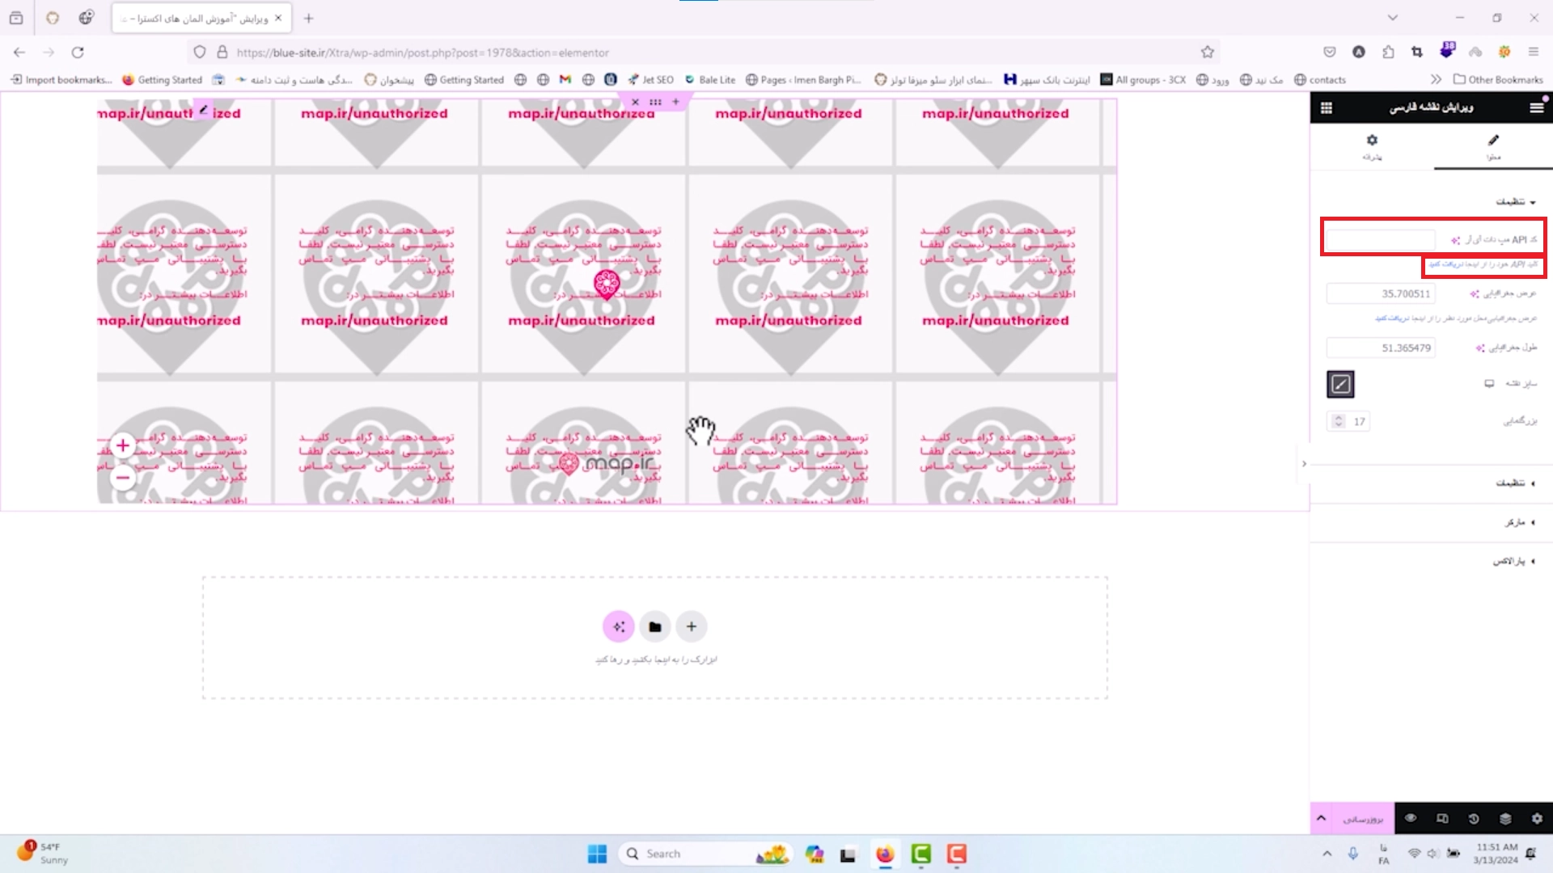Viewport: 1553px width, 873px height.
Task: Expand the marker section
Action: [x=1520, y=522]
